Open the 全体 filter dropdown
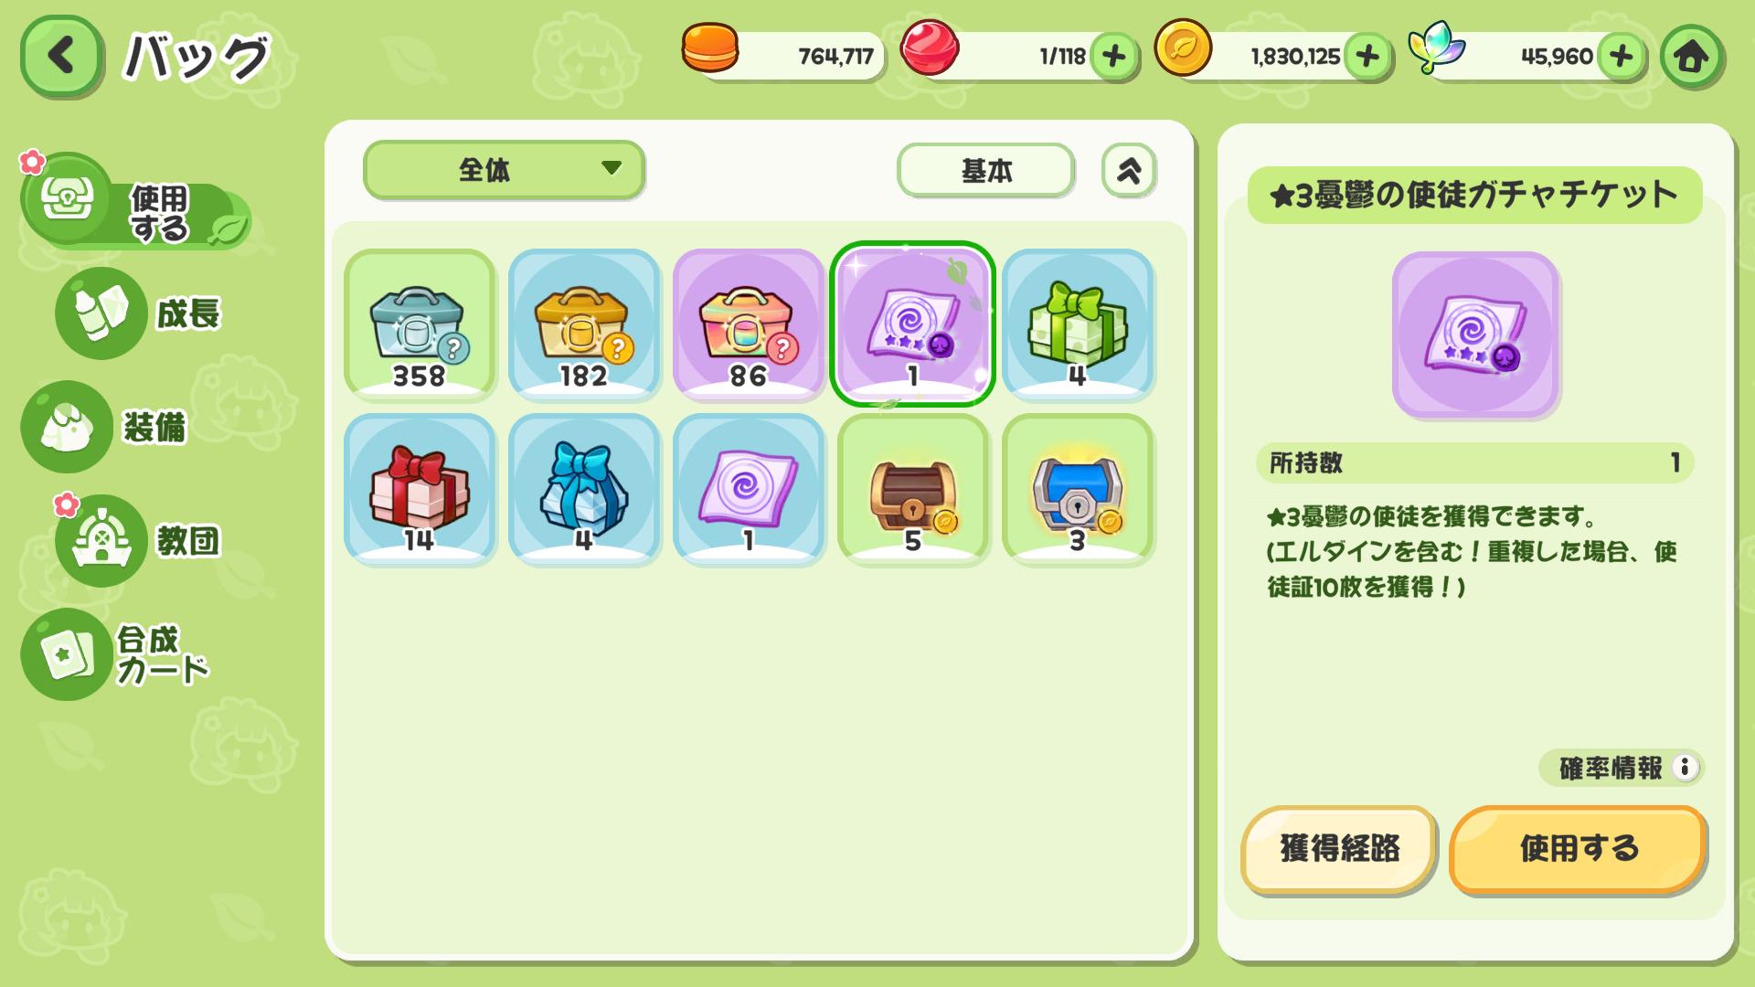The width and height of the screenshot is (1755, 987). (x=504, y=169)
